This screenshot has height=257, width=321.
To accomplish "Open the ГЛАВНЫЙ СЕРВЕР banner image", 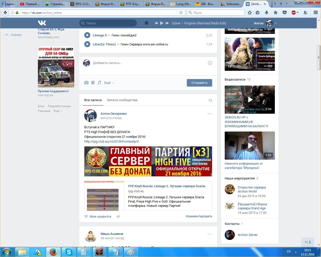I will pyautogui.click(x=148, y=161).
